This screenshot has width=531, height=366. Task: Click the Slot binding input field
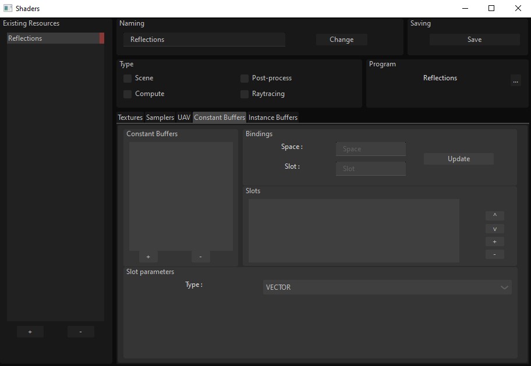(x=371, y=169)
